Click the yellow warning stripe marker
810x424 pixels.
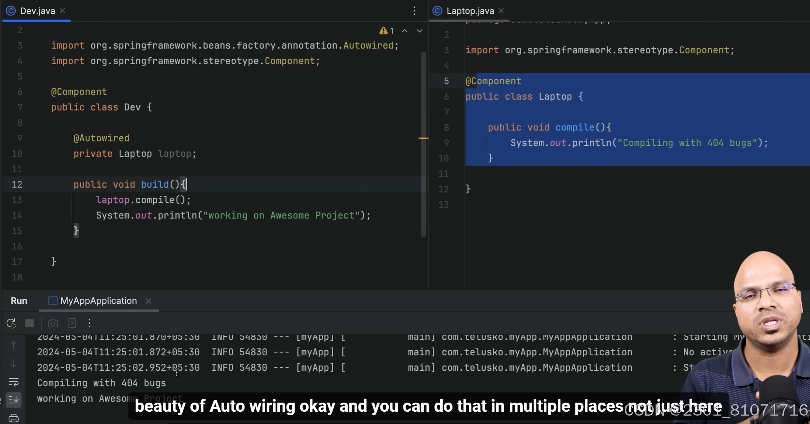pos(423,138)
